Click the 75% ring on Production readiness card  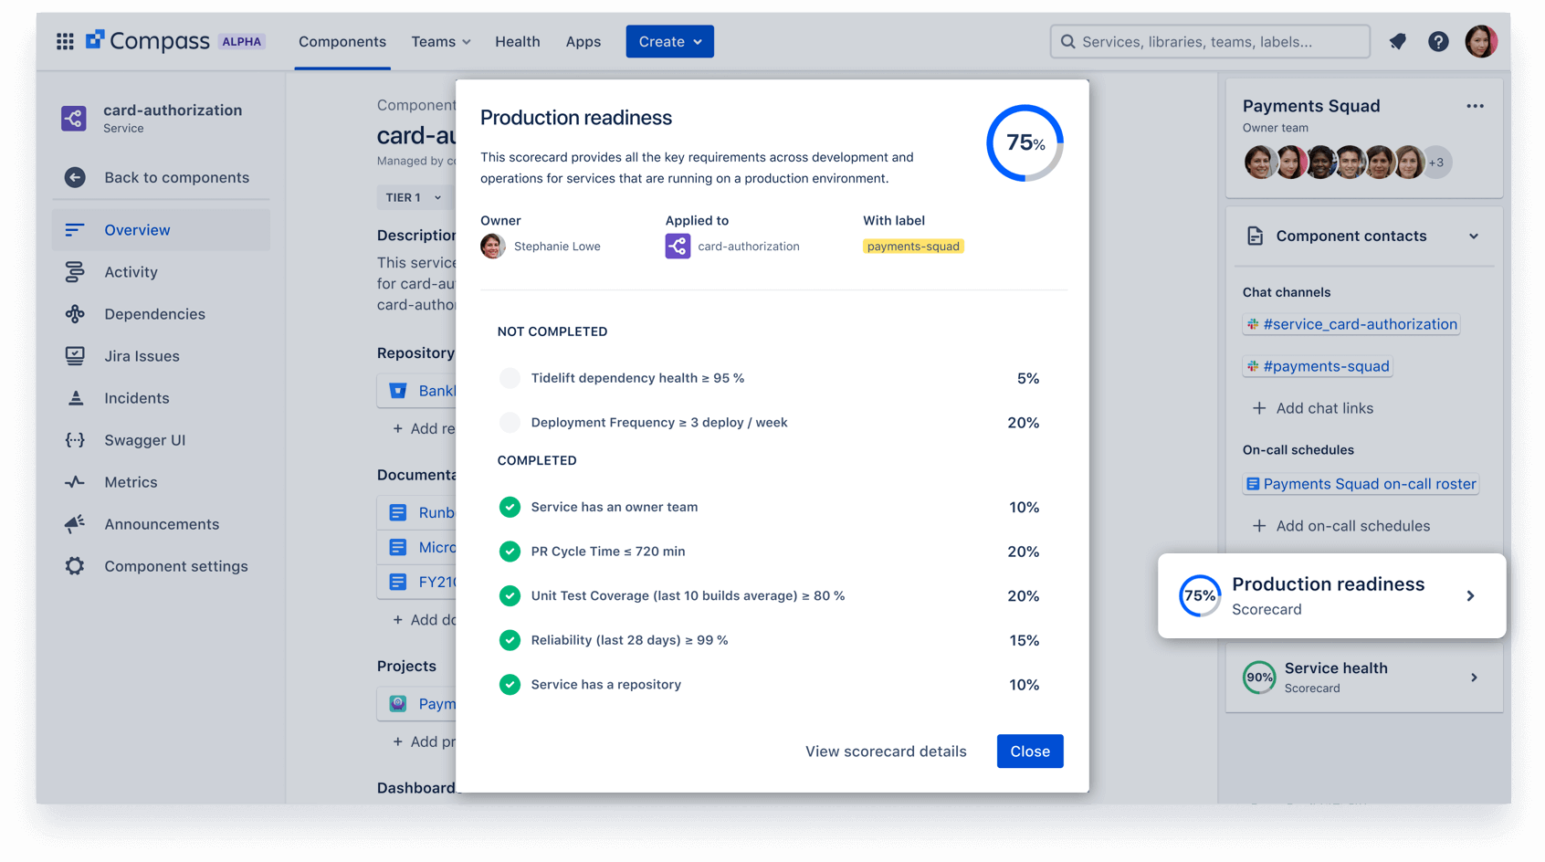click(1199, 596)
